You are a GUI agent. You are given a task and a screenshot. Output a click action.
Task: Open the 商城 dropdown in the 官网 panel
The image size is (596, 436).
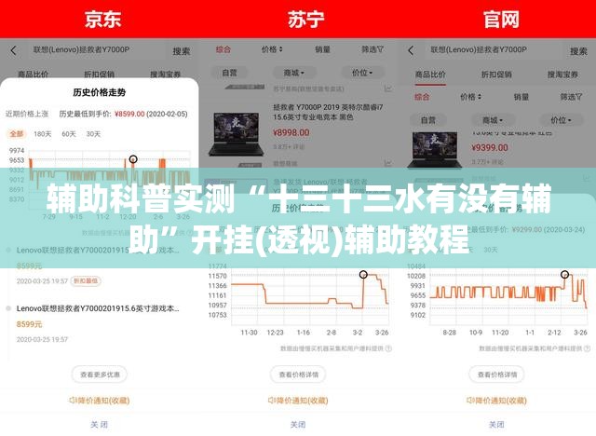click(x=493, y=120)
